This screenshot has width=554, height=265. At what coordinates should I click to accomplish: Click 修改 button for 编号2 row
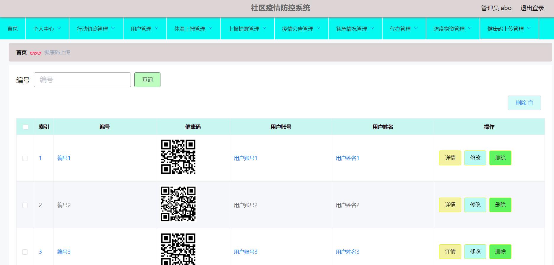475,205
